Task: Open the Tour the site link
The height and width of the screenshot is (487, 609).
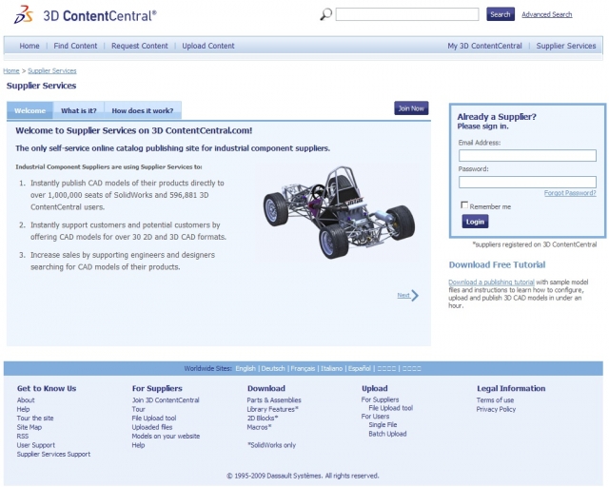Action: pyautogui.click(x=35, y=419)
